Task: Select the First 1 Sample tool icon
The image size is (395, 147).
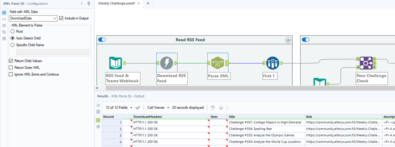Action: click(x=272, y=63)
